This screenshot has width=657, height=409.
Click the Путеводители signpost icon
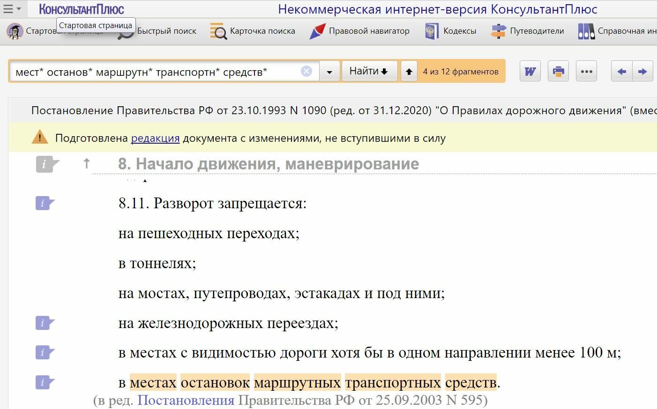(498, 31)
